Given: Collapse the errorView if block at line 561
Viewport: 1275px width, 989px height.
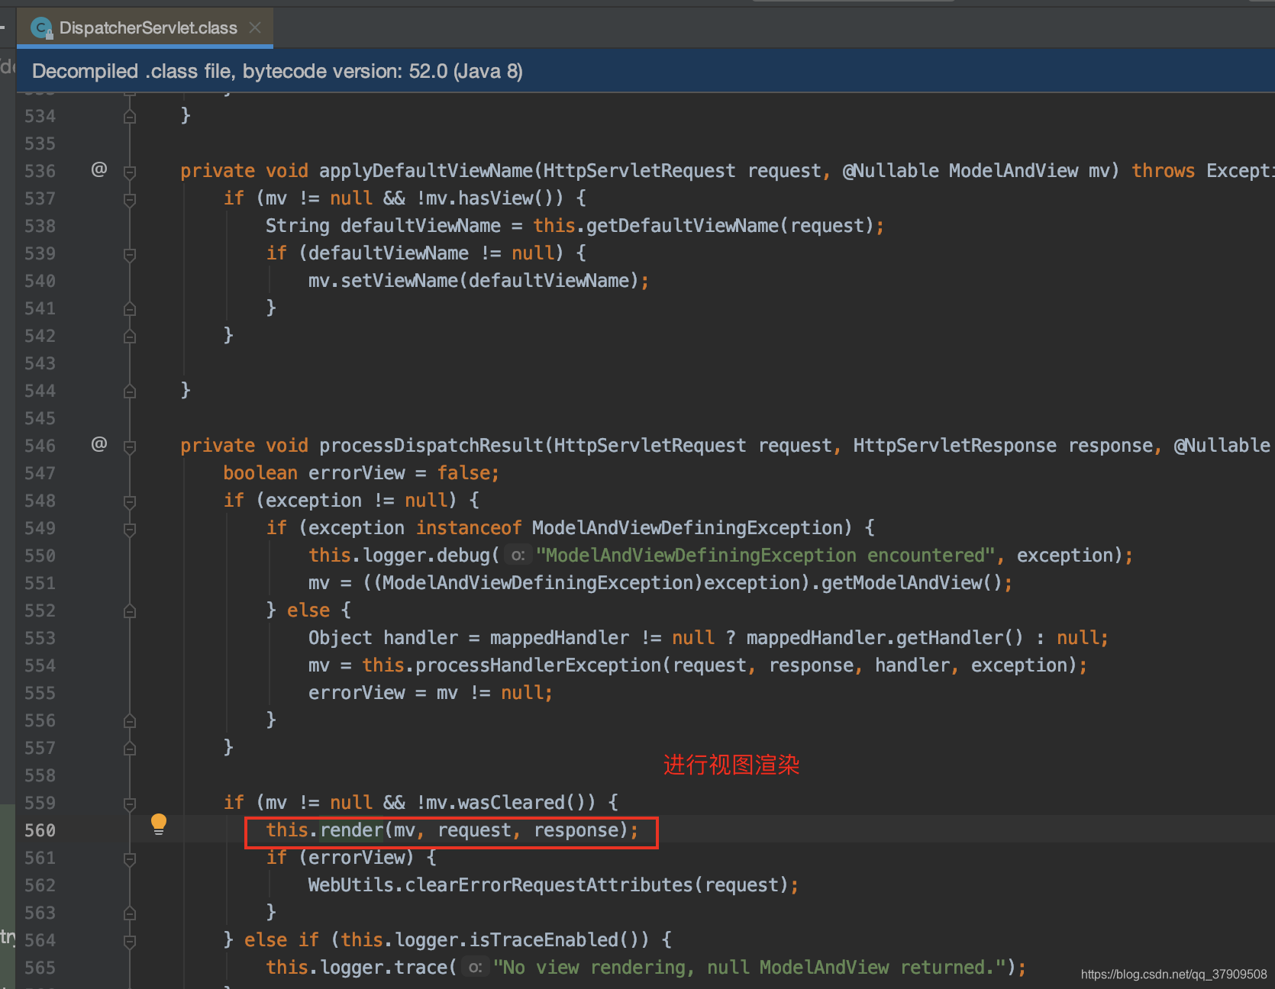Looking at the screenshot, I should 130,859.
